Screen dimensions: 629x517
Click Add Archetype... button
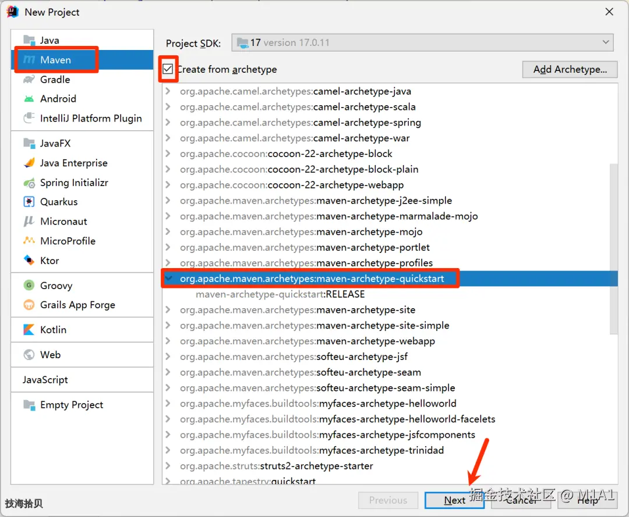click(570, 69)
